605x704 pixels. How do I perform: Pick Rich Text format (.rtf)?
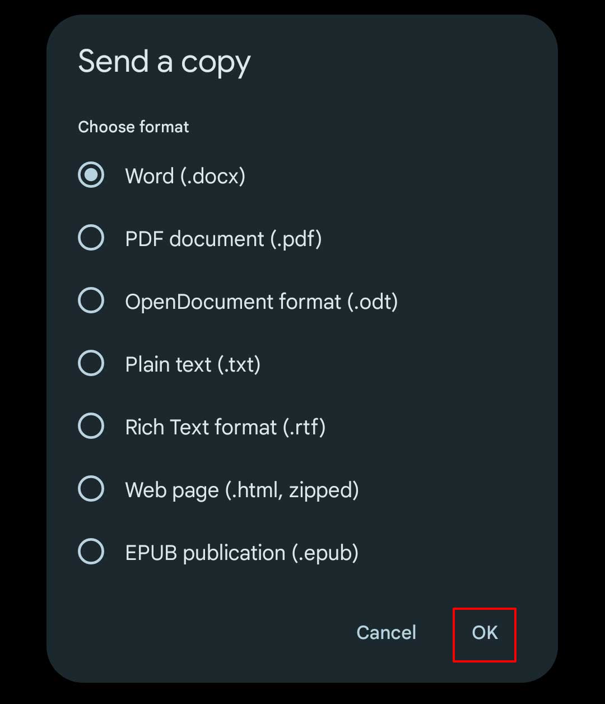(x=90, y=426)
